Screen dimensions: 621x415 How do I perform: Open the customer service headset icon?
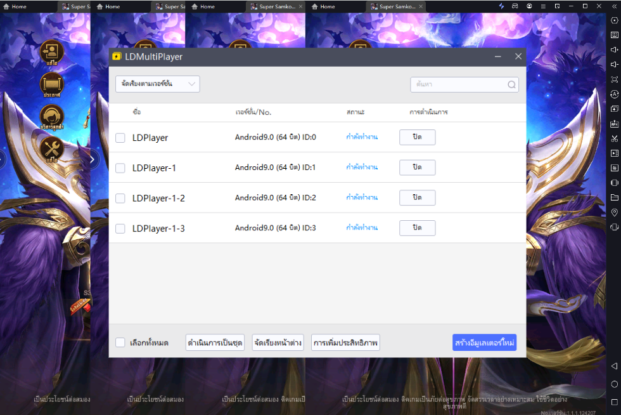point(51,117)
